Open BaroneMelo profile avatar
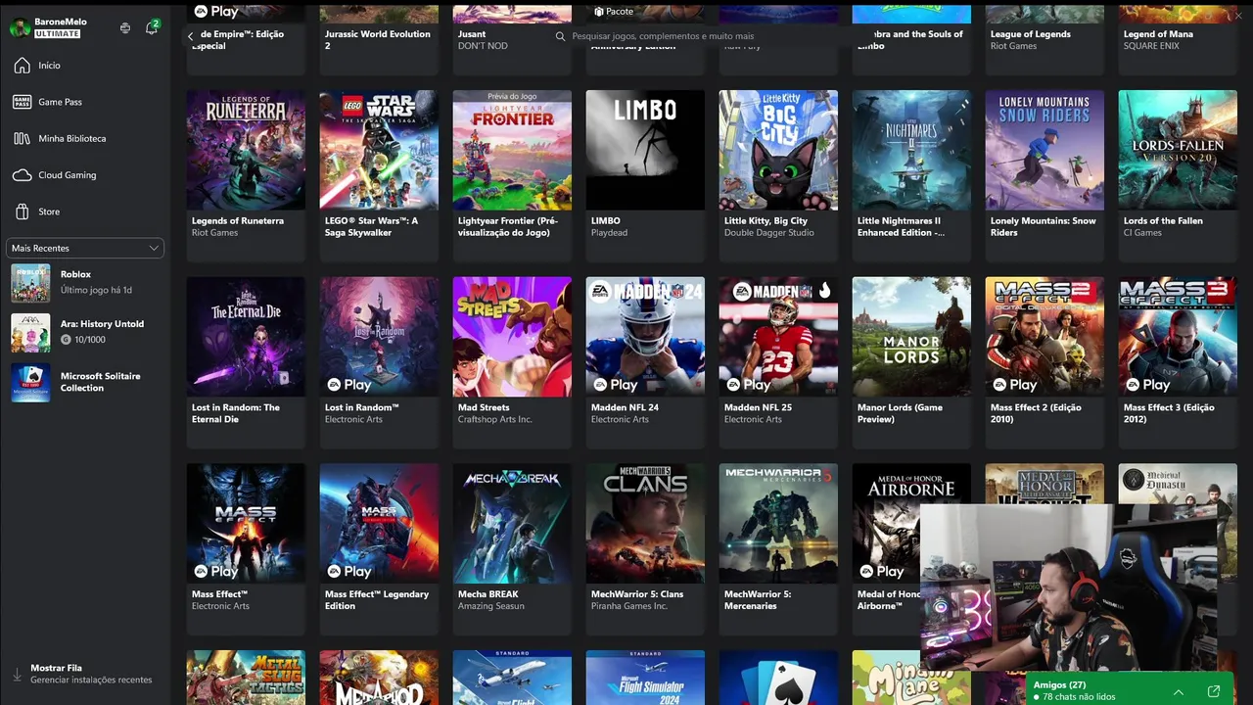The height and width of the screenshot is (705, 1253). (x=20, y=27)
